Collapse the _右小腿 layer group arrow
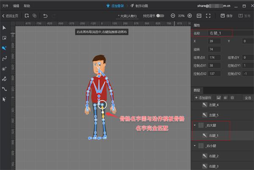Screen dimensions: 254x170 click(194, 146)
